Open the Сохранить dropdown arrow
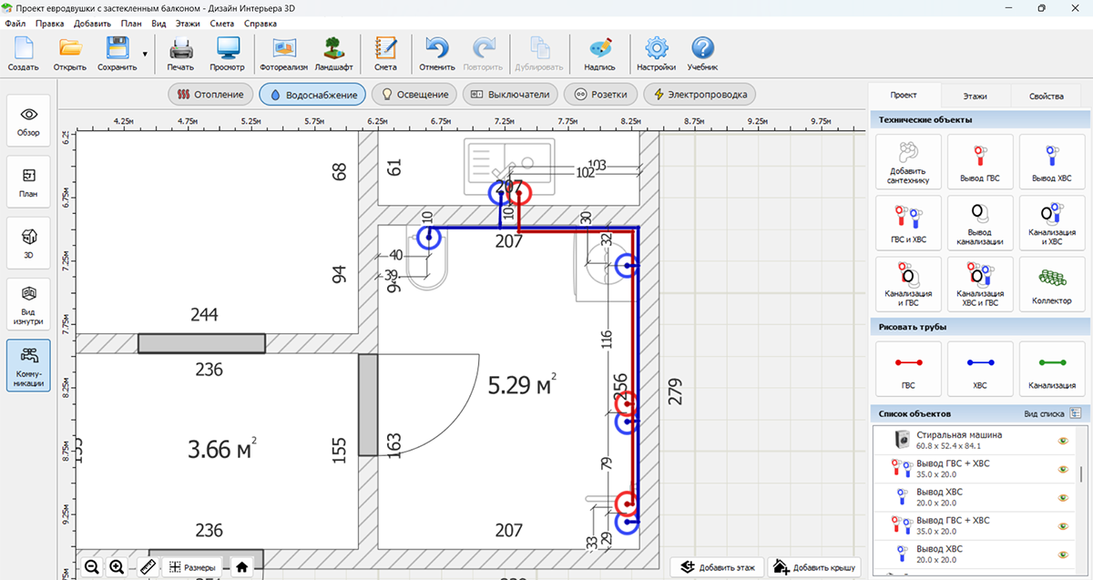This screenshot has width=1093, height=580. click(145, 55)
